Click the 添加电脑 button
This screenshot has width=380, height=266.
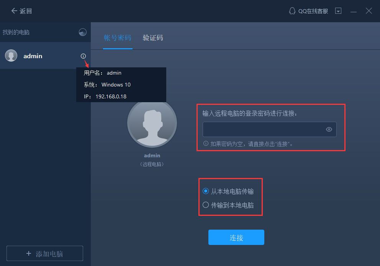(x=45, y=253)
